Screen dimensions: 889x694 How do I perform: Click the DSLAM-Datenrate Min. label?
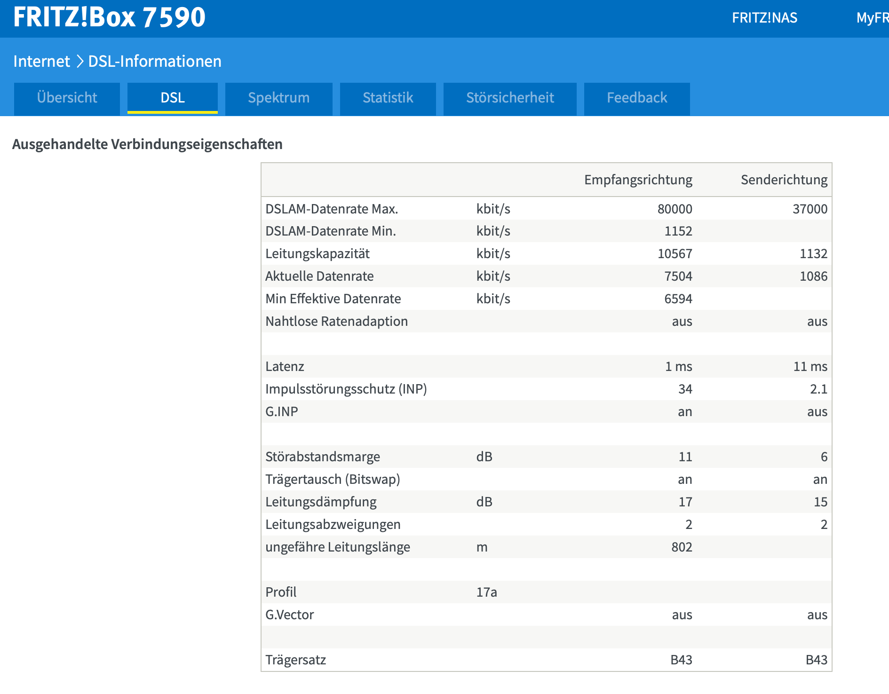tap(331, 231)
